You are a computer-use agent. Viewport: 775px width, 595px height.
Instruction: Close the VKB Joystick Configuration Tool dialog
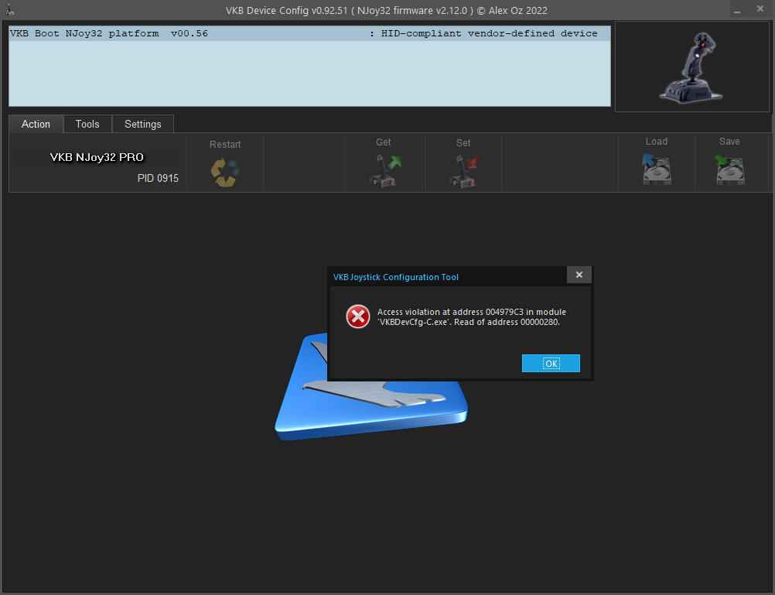579,275
